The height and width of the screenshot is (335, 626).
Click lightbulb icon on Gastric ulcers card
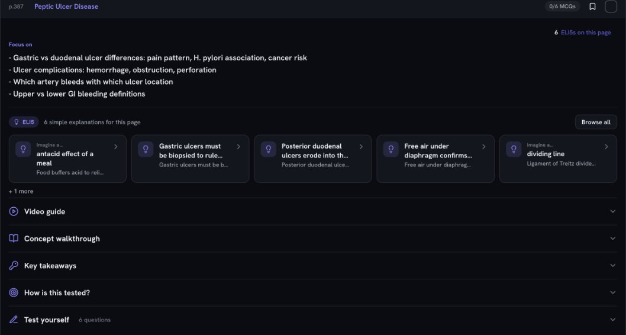(146, 149)
